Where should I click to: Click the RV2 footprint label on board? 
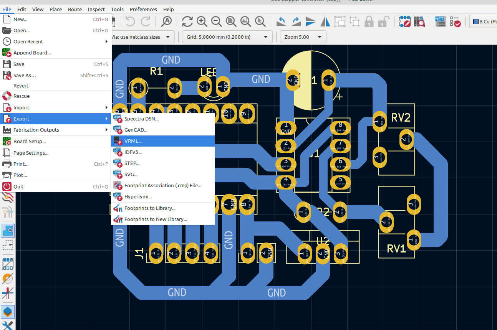pyautogui.click(x=401, y=117)
